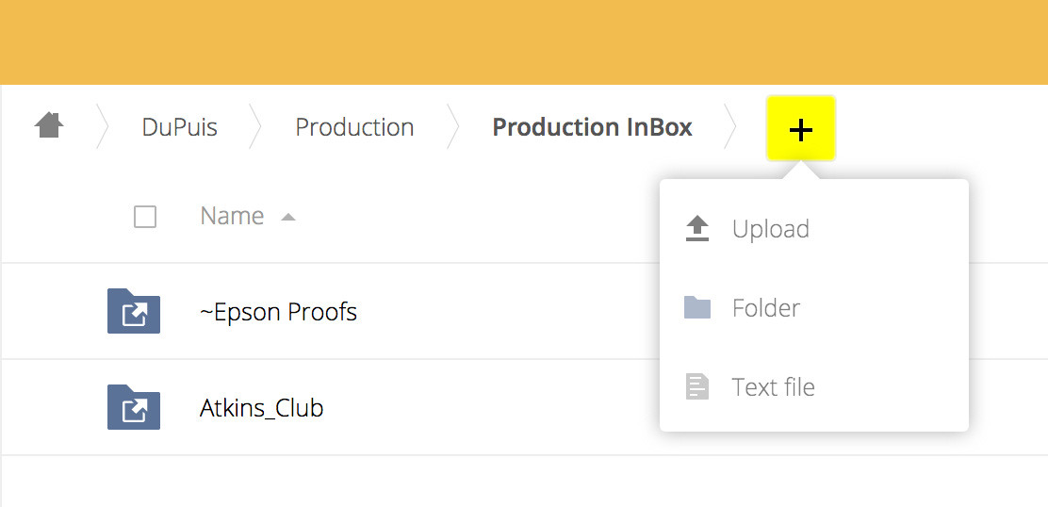Screen dimensions: 1048x507
Task: Toggle the select-all files checkbox
Action: 145,217
